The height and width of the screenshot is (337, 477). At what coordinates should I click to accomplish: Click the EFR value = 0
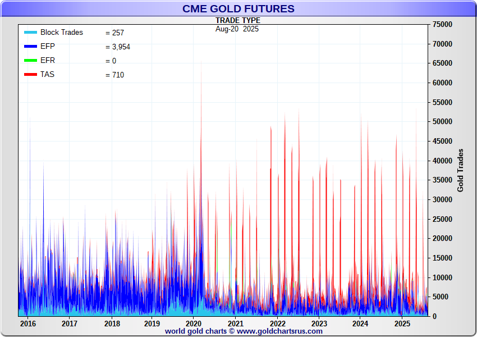111,61
